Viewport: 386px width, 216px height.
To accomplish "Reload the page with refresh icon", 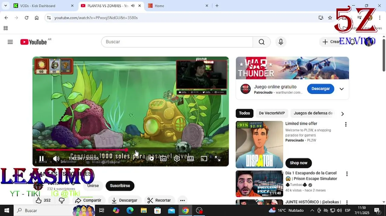I will [x=26, y=18].
